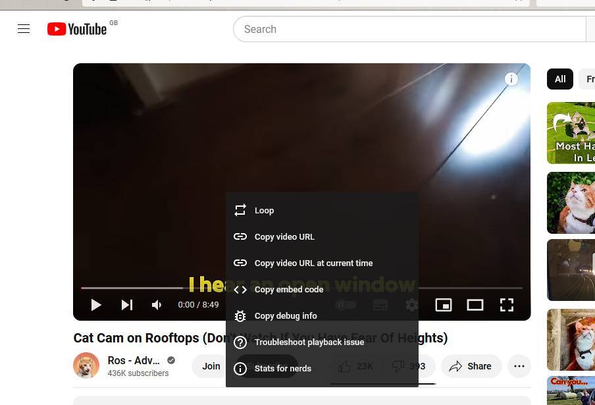Enter full screen mode
The height and width of the screenshot is (405, 595).
tap(507, 305)
